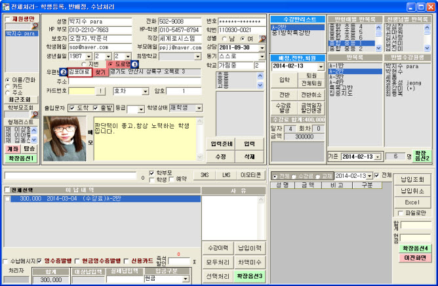Click the 모두처리 button
The width and height of the screenshot is (438, 286).
coord(218,262)
